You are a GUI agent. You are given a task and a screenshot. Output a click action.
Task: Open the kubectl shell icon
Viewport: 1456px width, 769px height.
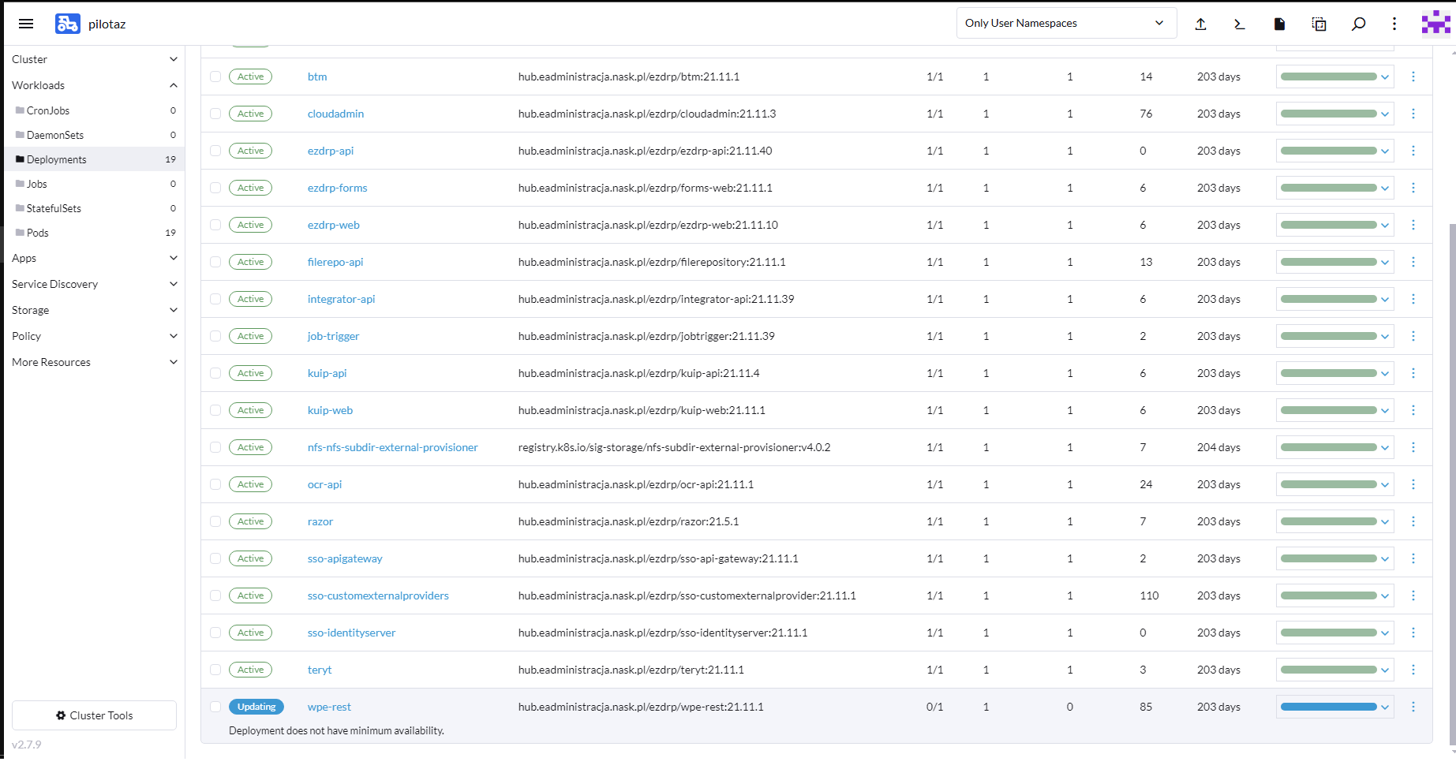click(1240, 24)
